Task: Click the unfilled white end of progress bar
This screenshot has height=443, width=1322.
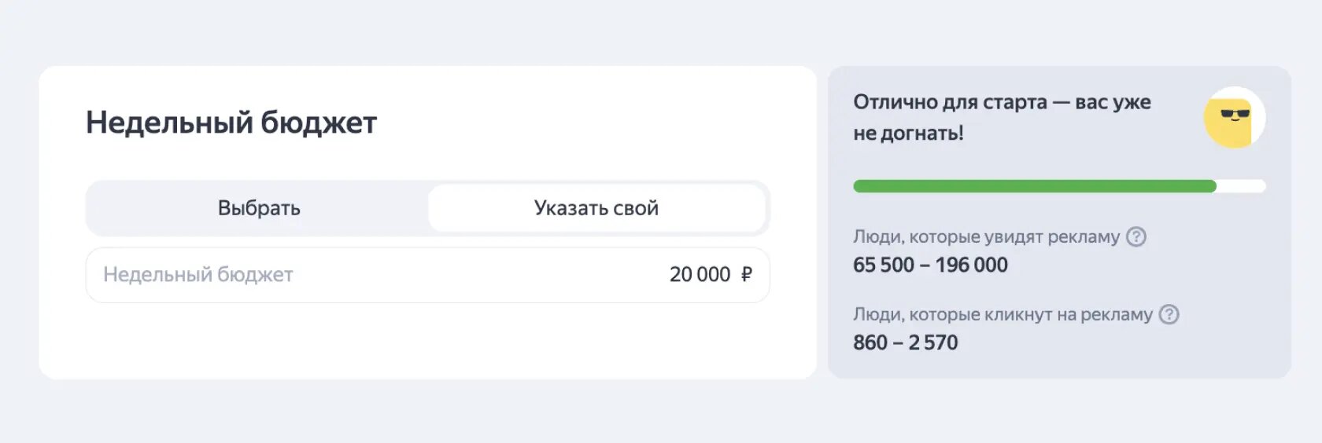Action: pyautogui.click(x=1242, y=186)
